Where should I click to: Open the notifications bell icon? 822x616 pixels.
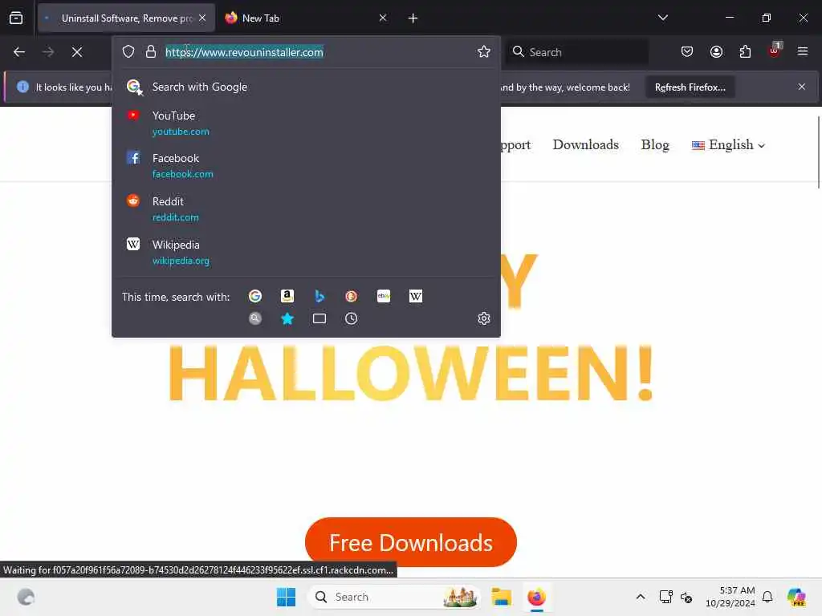(767, 597)
